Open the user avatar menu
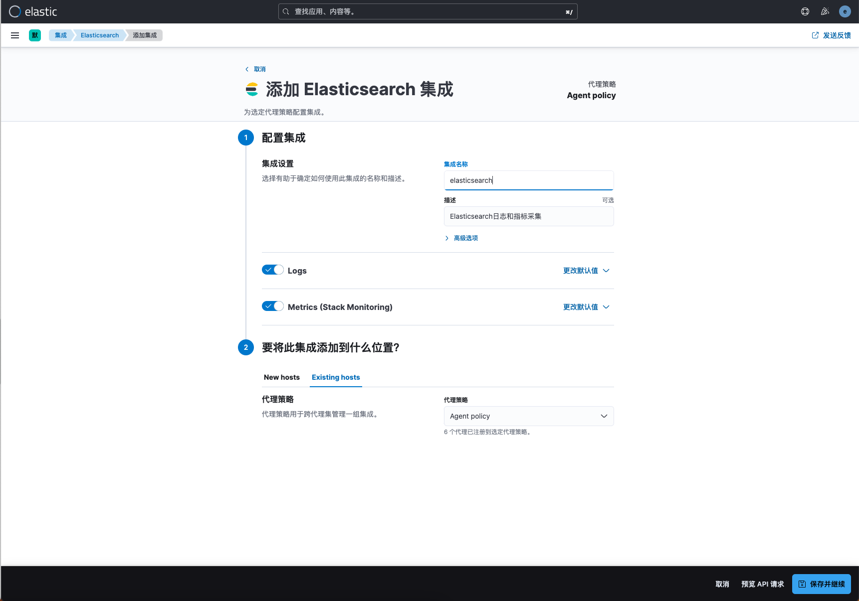859x601 pixels. (x=845, y=11)
